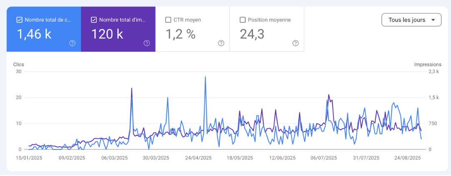Click the 09/02/2025 date label

click(x=72, y=158)
